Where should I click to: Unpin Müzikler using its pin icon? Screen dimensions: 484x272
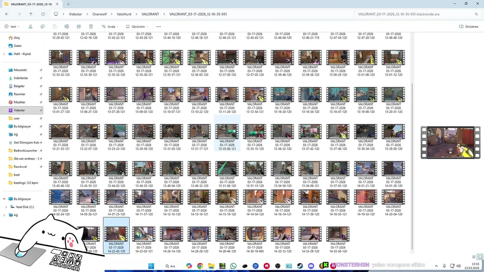pyautogui.click(x=41, y=102)
